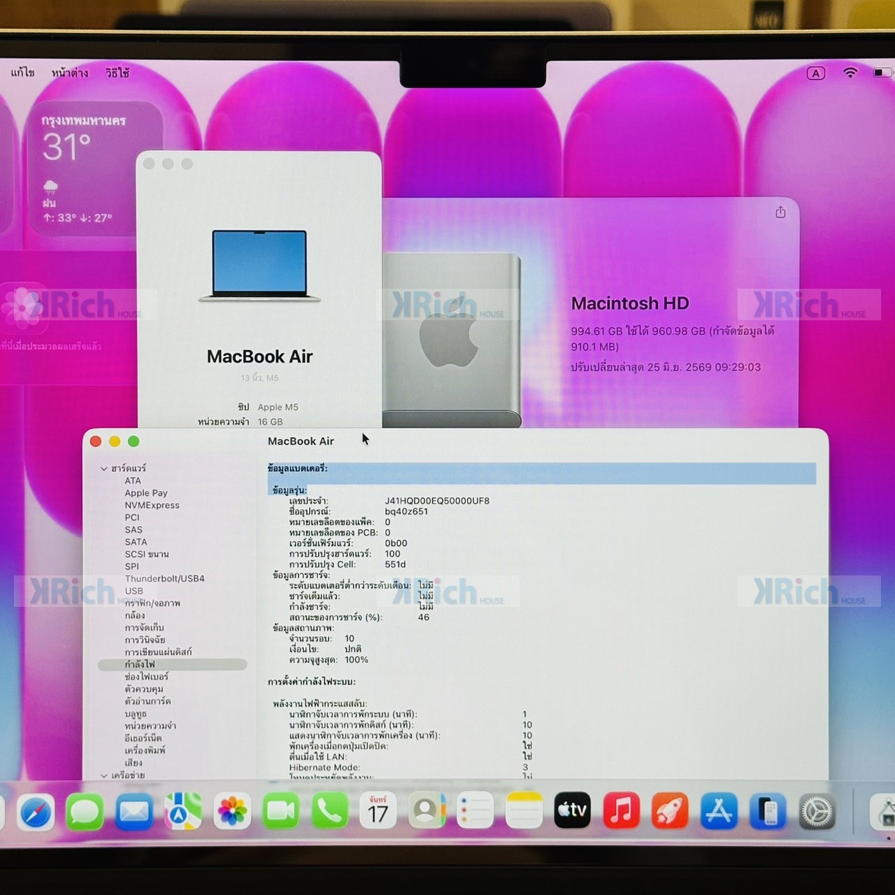Open the Notes app in Dock
895x895 pixels.
(524, 811)
